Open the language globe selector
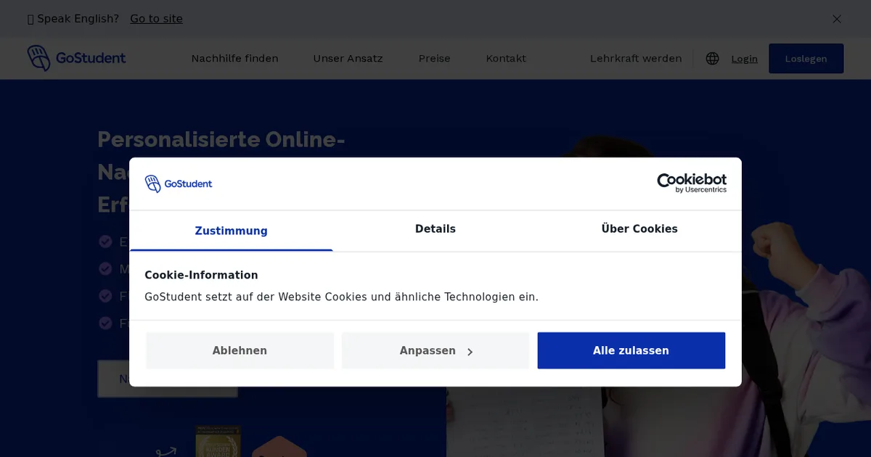 [713, 59]
